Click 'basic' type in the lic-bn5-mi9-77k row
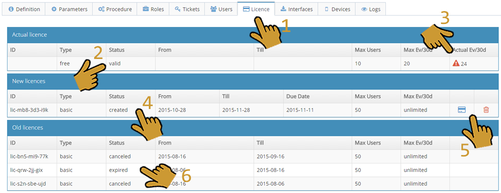The image size is (501, 193). coord(66,156)
